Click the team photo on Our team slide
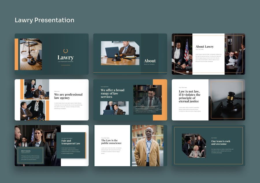The height and width of the screenshot is (183, 260). pyautogui.click(x=194, y=146)
